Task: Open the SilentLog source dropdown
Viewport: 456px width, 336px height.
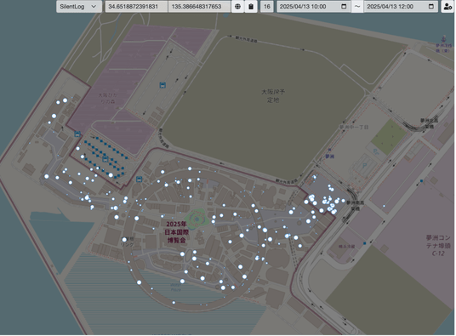Action: [79, 7]
